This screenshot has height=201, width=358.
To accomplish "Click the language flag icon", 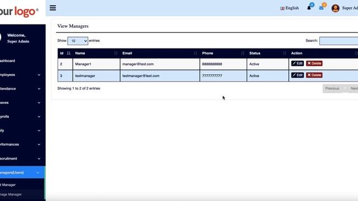I will click(x=282, y=8).
